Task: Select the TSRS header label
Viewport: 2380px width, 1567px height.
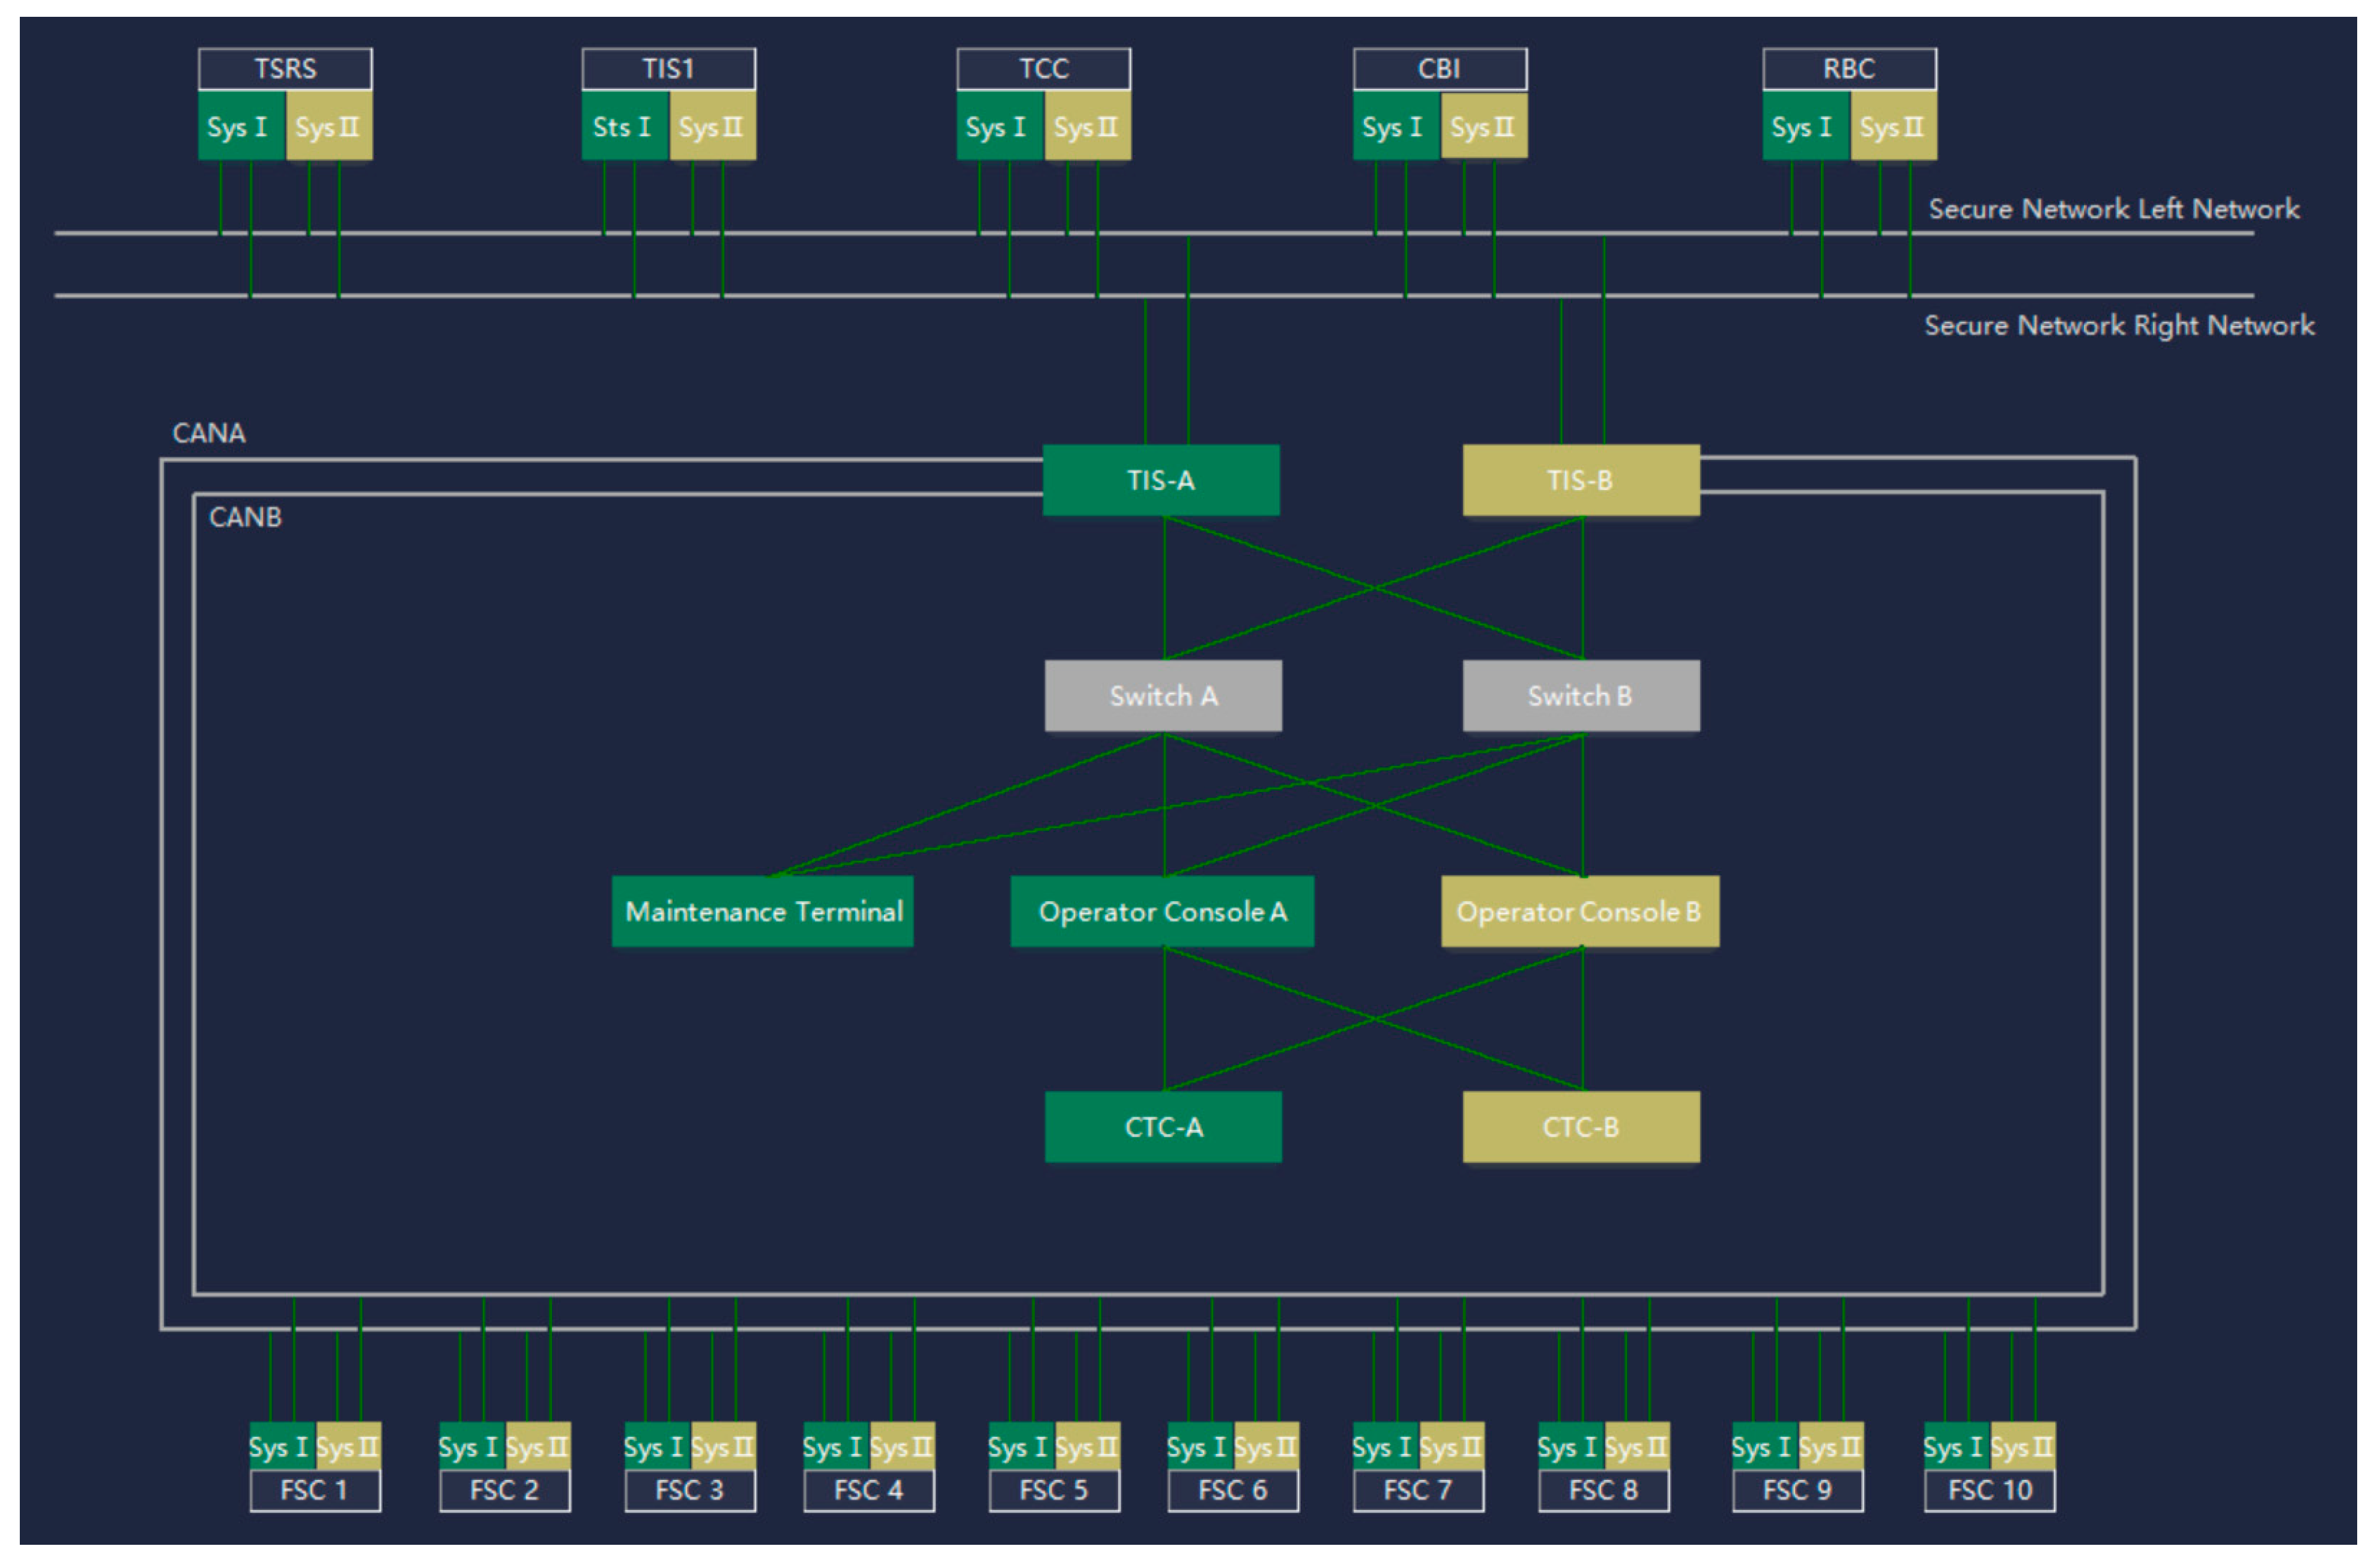Action: (x=285, y=69)
